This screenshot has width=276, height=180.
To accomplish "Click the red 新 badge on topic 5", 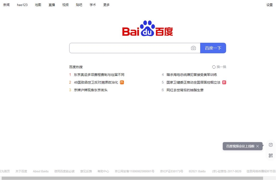I will (224, 82).
